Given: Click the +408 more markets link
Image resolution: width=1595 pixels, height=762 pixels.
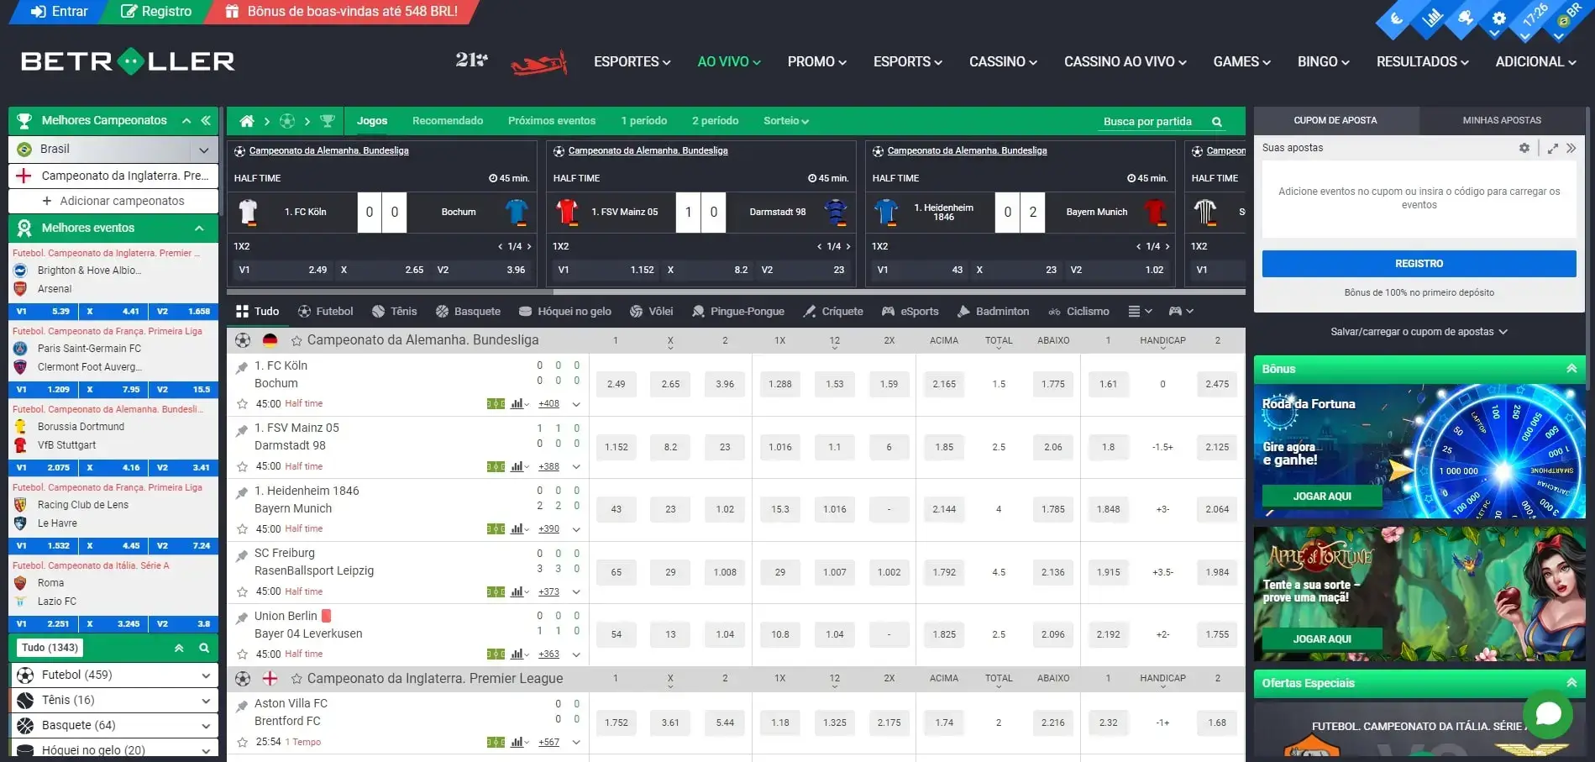Looking at the screenshot, I should click(x=548, y=404).
